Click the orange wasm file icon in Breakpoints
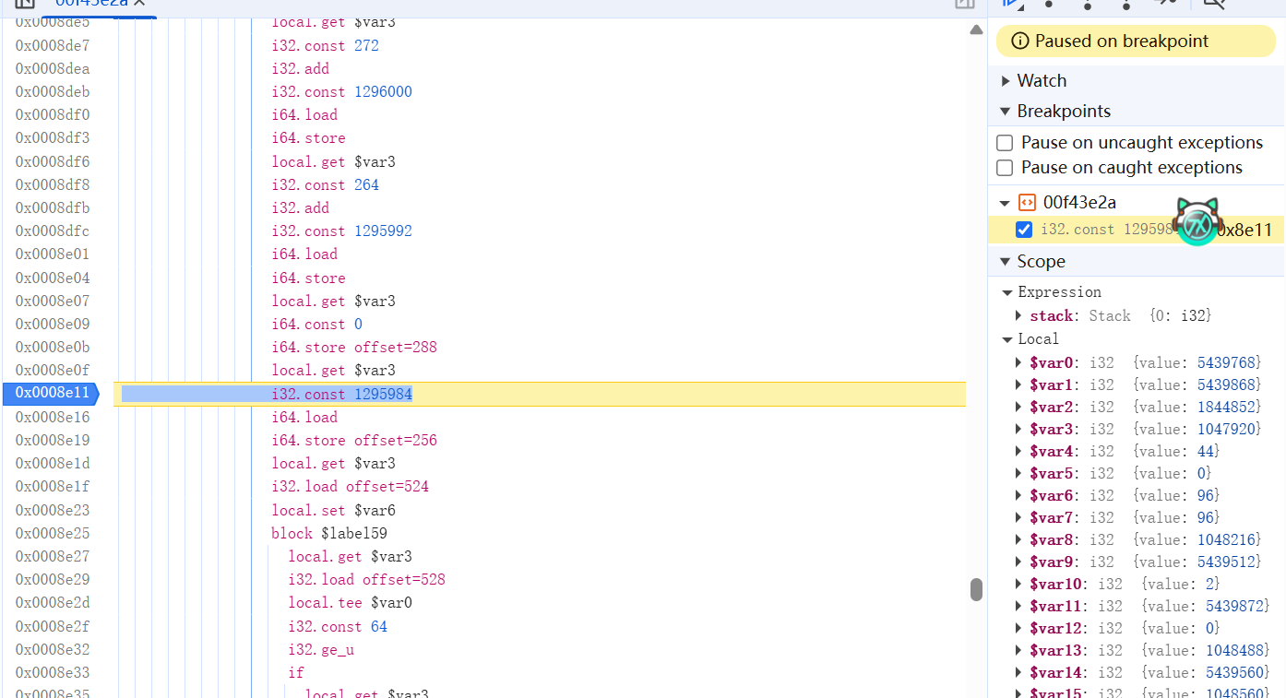This screenshot has height=698, width=1286. click(1027, 203)
